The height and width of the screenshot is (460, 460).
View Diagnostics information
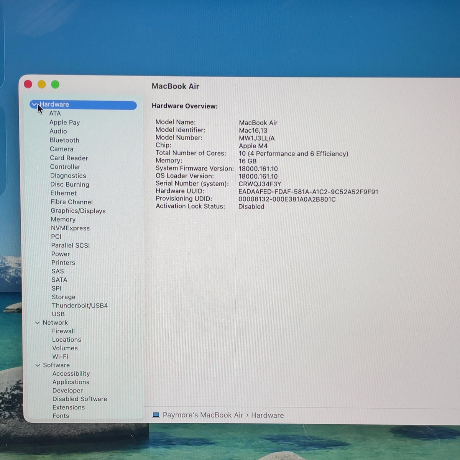click(68, 176)
